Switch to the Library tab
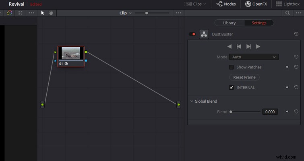Viewport: 304px width, 161px height. [x=230, y=23]
